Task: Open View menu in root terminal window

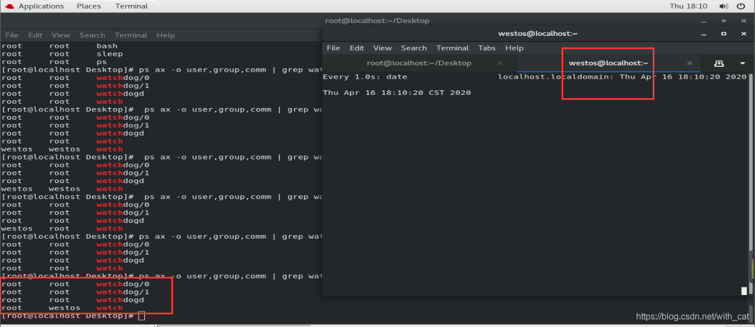Action: pos(61,35)
